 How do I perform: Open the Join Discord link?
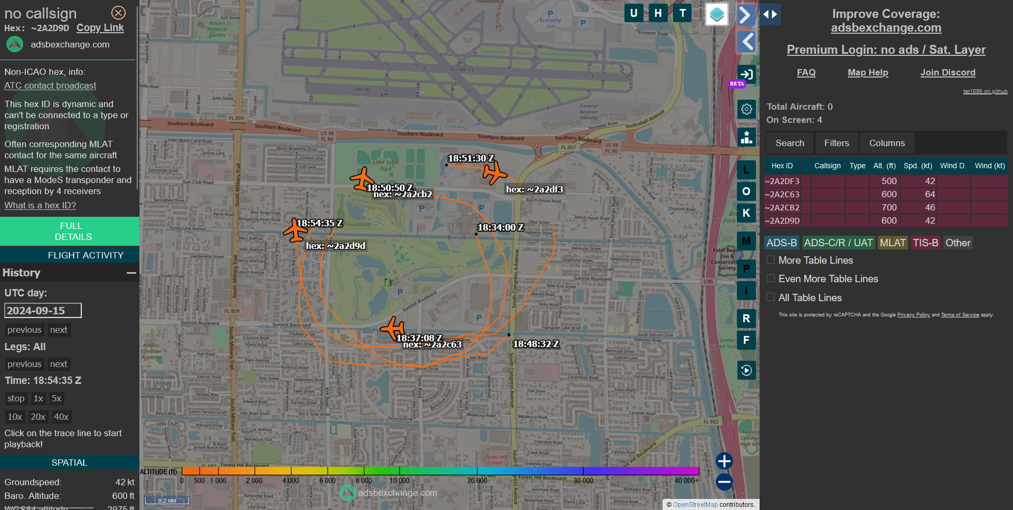tap(948, 72)
